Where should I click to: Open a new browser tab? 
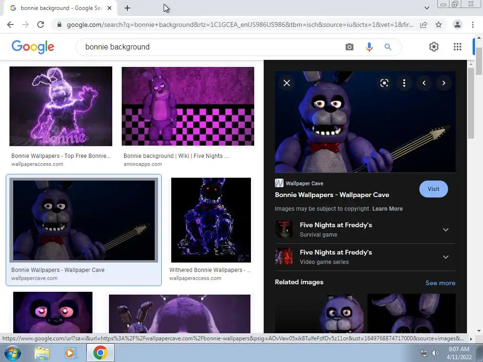coord(127,8)
